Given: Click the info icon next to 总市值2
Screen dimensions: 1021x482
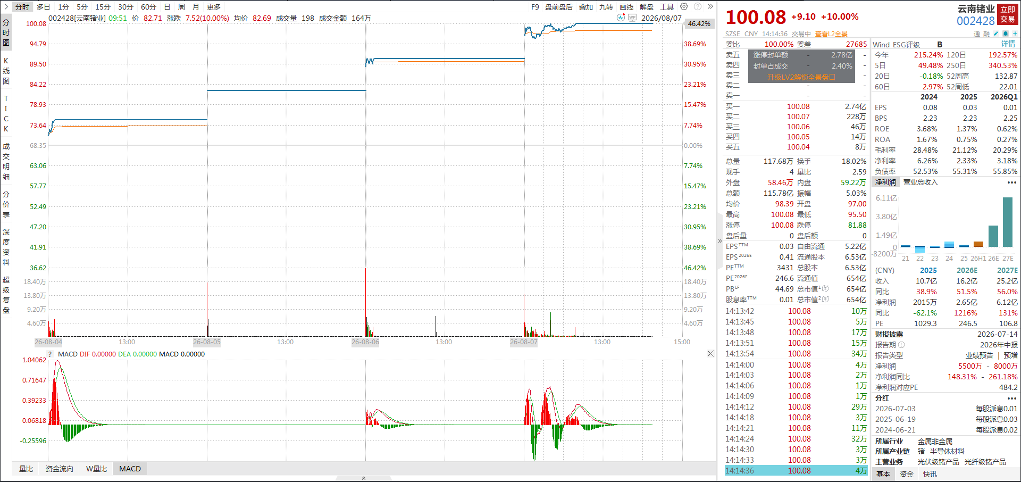Looking at the screenshot, I should pyautogui.click(x=825, y=300).
